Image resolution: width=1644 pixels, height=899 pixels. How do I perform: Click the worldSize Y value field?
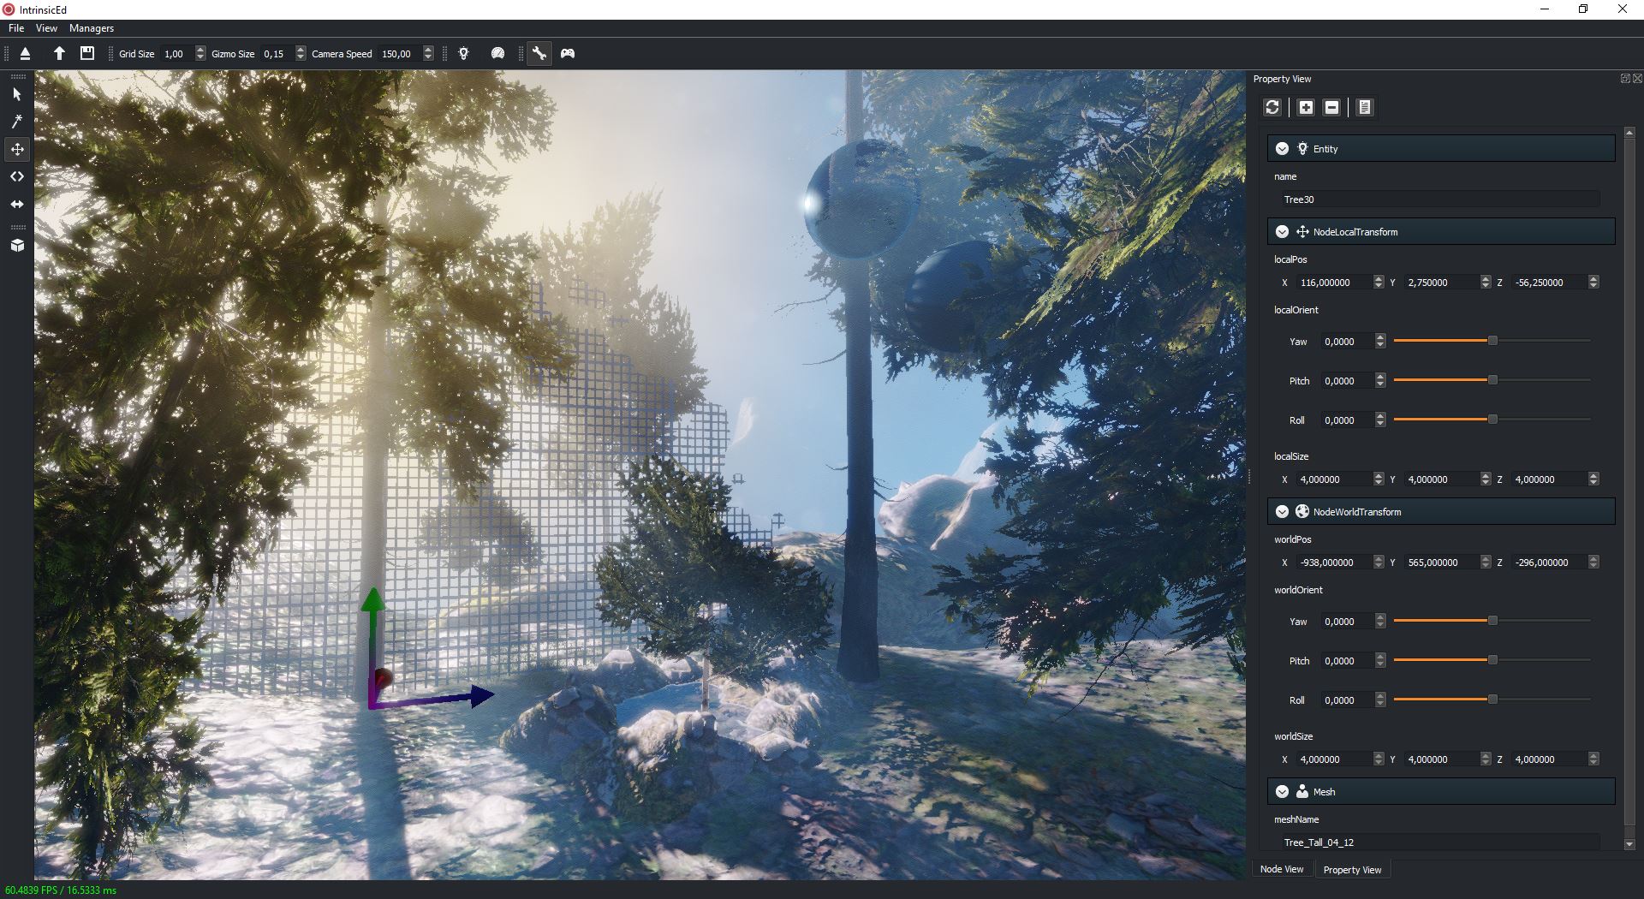click(x=1441, y=759)
